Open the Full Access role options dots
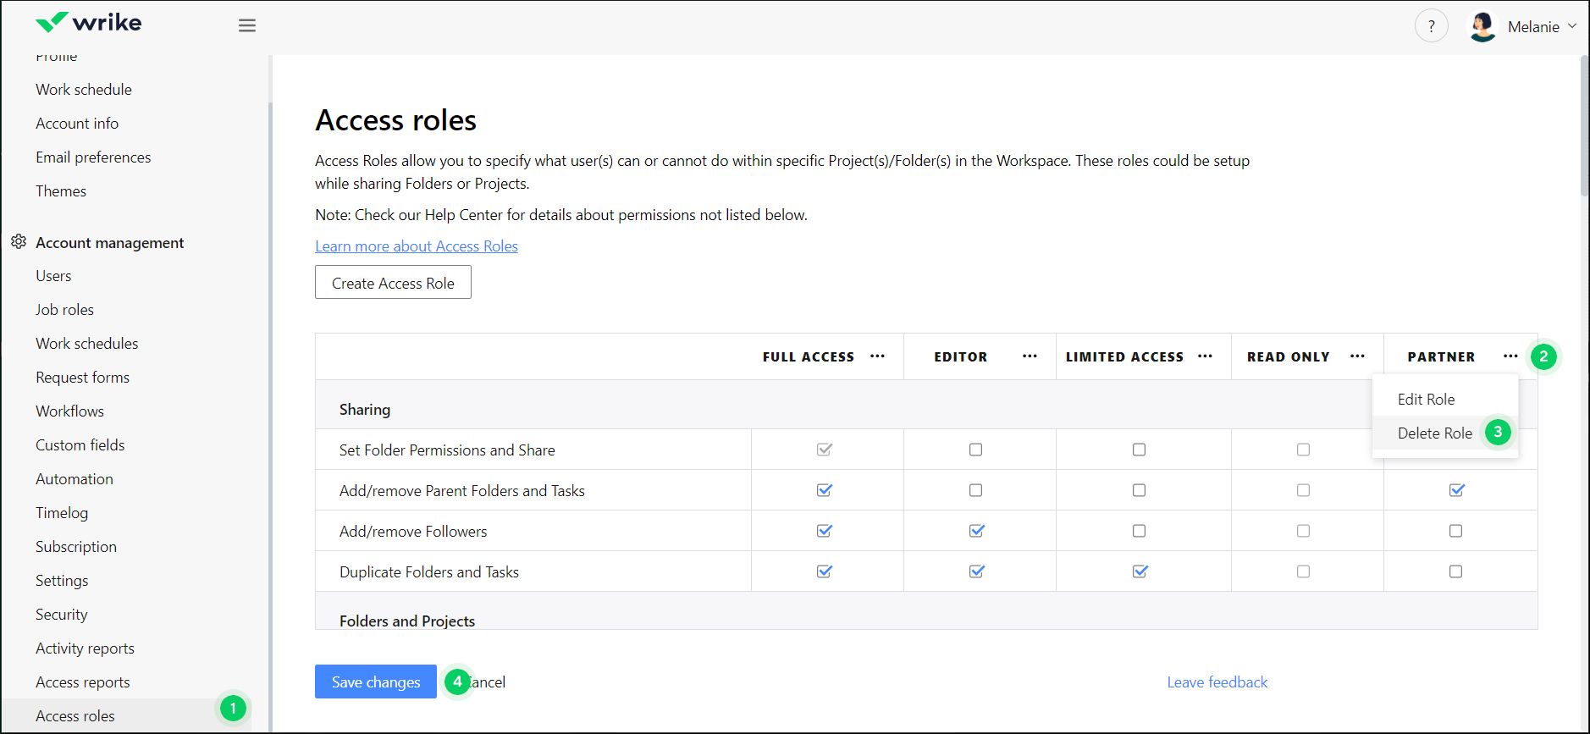 click(877, 356)
